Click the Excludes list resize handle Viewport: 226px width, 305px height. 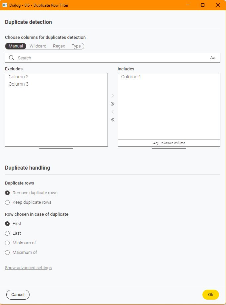(56, 148)
